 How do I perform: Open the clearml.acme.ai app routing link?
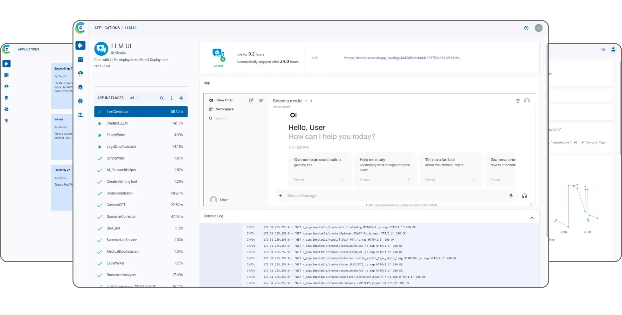[402, 58]
